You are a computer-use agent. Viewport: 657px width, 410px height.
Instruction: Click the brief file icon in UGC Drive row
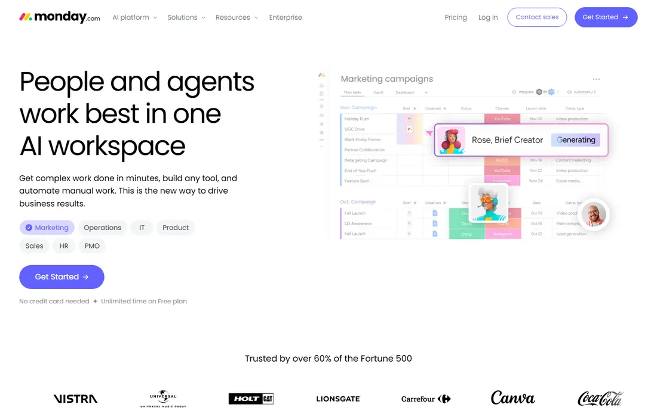pyautogui.click(x=410, y=129)
